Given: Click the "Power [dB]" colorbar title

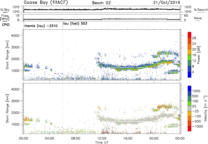Looking at the screenshot, I should [199, 55].
